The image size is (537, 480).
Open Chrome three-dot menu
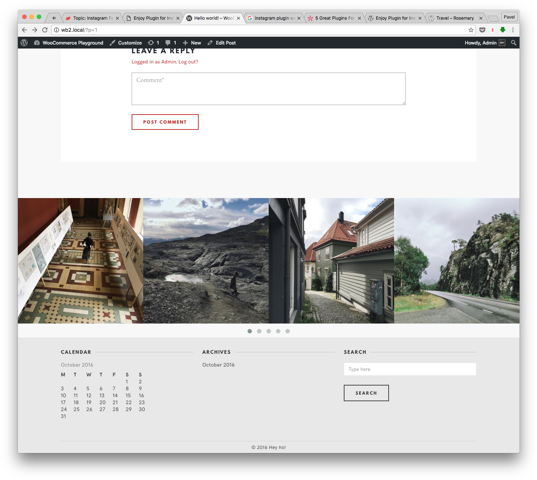click(513, 30)
